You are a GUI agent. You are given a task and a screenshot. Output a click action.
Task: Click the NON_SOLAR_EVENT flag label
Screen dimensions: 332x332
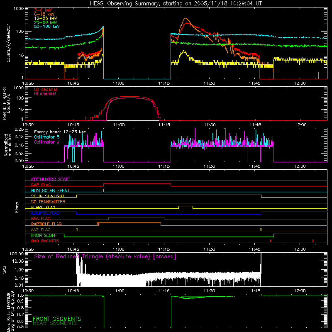click(50, 190)
